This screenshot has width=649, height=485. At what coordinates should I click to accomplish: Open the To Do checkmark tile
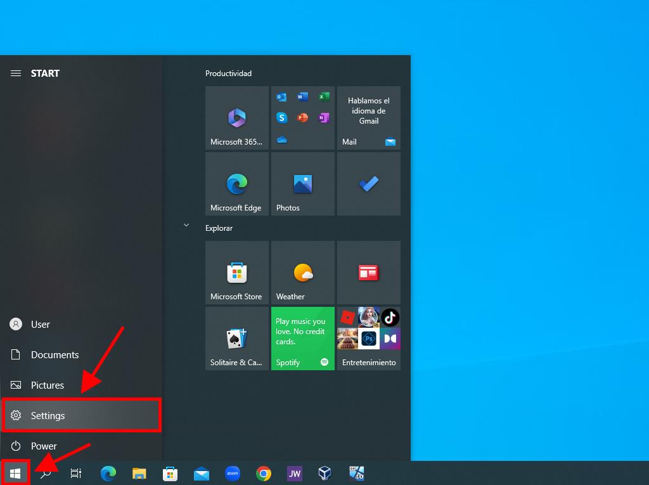tap(368, 184)
